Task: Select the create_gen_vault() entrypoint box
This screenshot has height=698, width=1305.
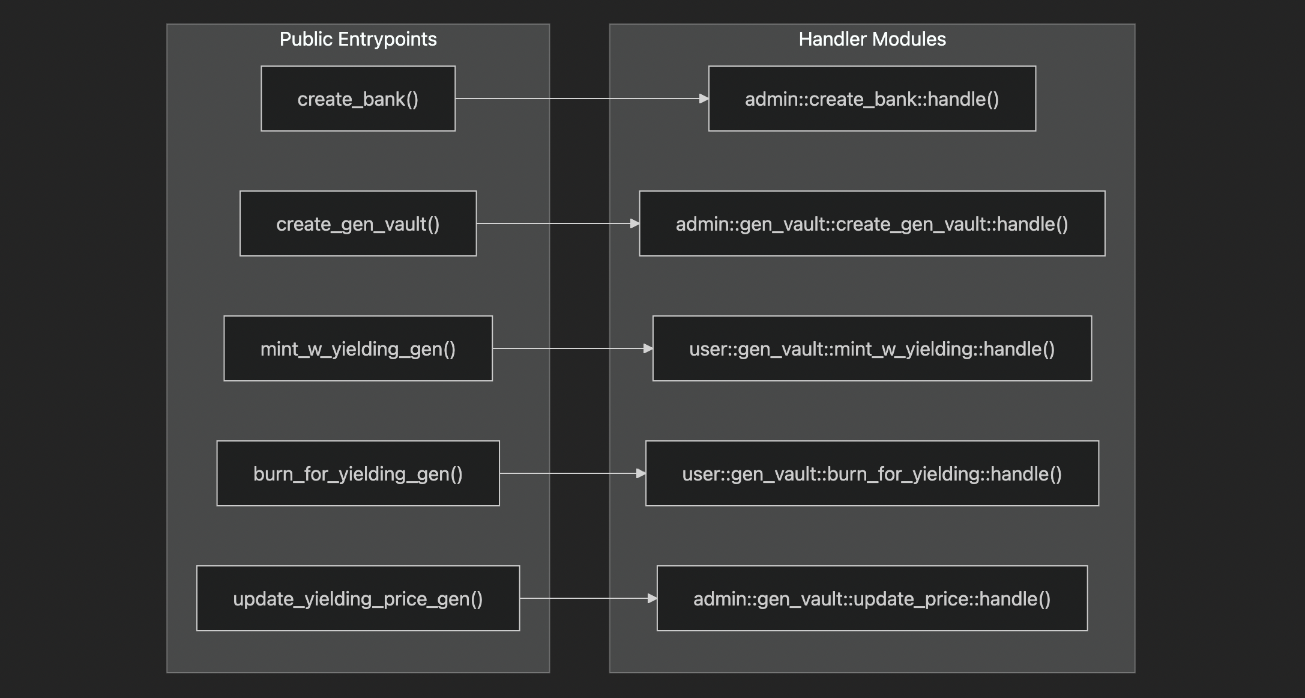Action: pos(358,223)
